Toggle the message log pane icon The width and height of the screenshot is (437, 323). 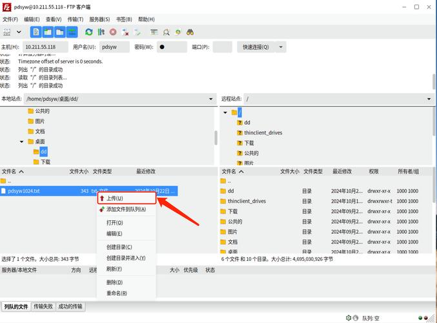[36, 32]
